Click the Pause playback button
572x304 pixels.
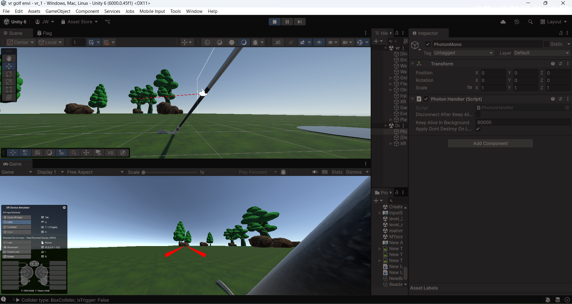point(287,22)
